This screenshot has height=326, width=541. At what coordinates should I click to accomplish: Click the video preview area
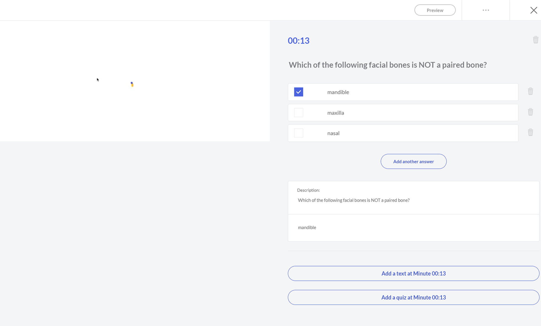click(135, 81)
